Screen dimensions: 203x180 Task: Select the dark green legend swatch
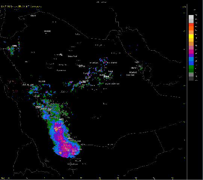click(x=191, y=70)
